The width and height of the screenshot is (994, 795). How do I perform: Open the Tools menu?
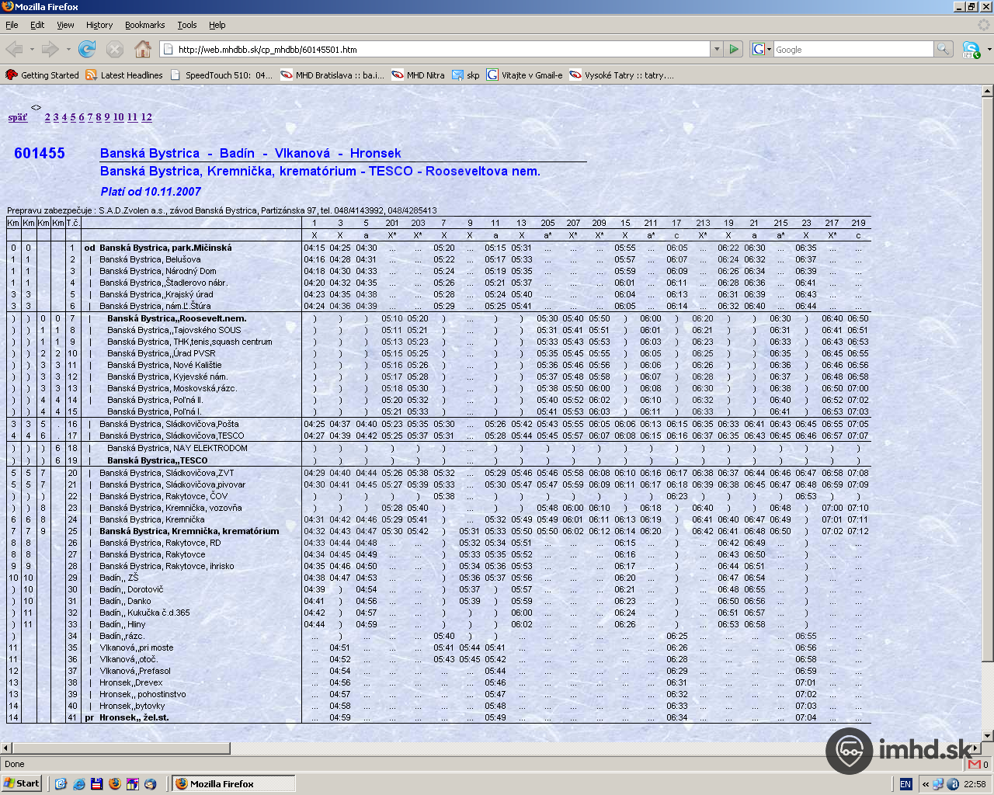click(186, 25)
